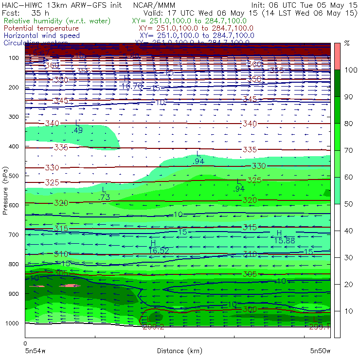Select the 'Init: 06 UTC Tue 05 May 15' text

tap(305, 5)
